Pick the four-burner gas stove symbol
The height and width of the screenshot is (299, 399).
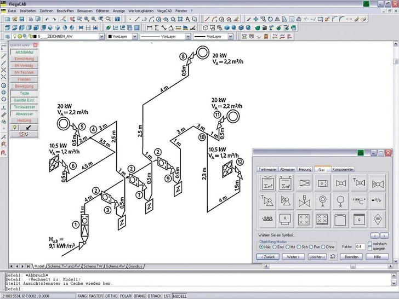tap(304, 219)
